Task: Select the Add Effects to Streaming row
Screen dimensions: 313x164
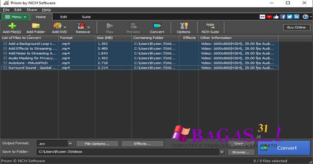Action: [x=139, y=48]
